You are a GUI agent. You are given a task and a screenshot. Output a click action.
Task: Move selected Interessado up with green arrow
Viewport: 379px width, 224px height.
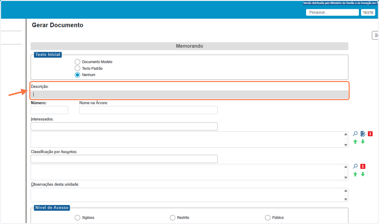coord(355,142)
